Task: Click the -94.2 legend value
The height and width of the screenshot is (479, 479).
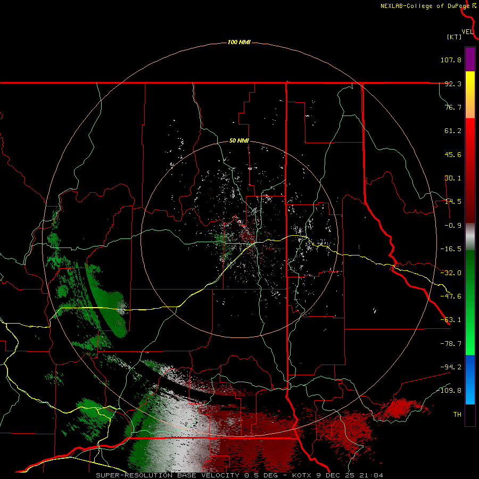Action: point(451,367)
